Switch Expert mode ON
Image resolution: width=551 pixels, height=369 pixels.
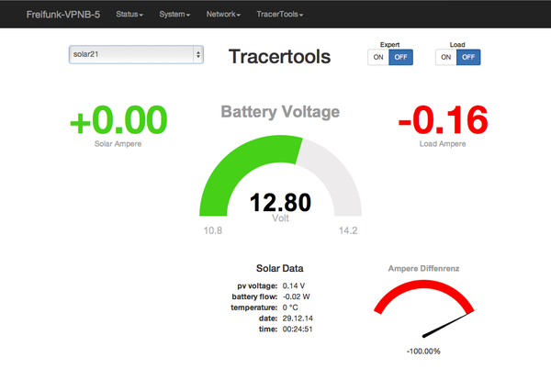377,57
